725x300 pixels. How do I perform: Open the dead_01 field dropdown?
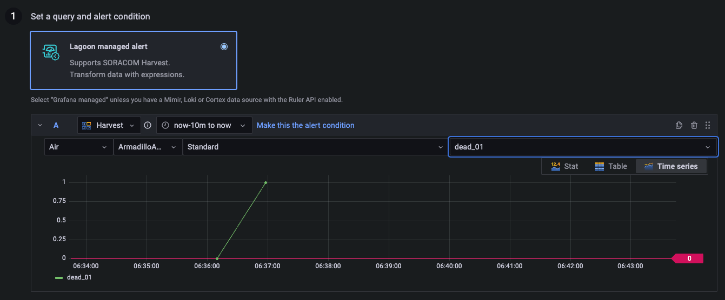pyautogui.click(x=583, y=147)
